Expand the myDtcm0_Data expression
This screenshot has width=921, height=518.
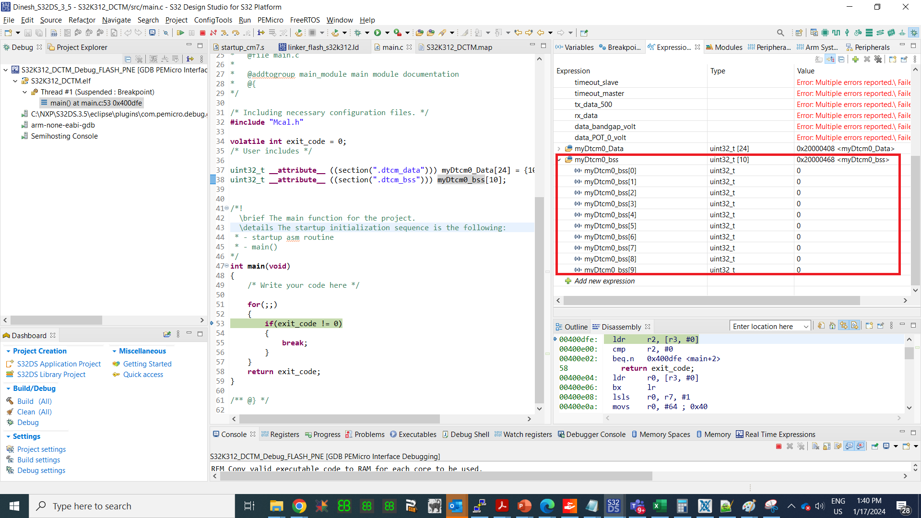tap(559, 148)
